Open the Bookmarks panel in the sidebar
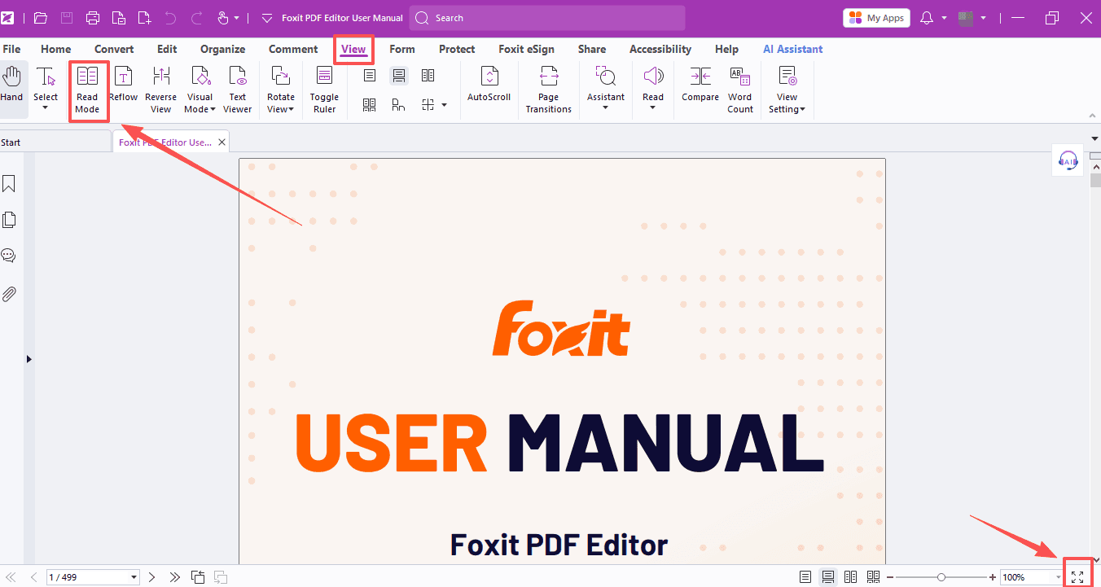Image resolution: width=1101 pixels, height=587 pixels. 9,185
